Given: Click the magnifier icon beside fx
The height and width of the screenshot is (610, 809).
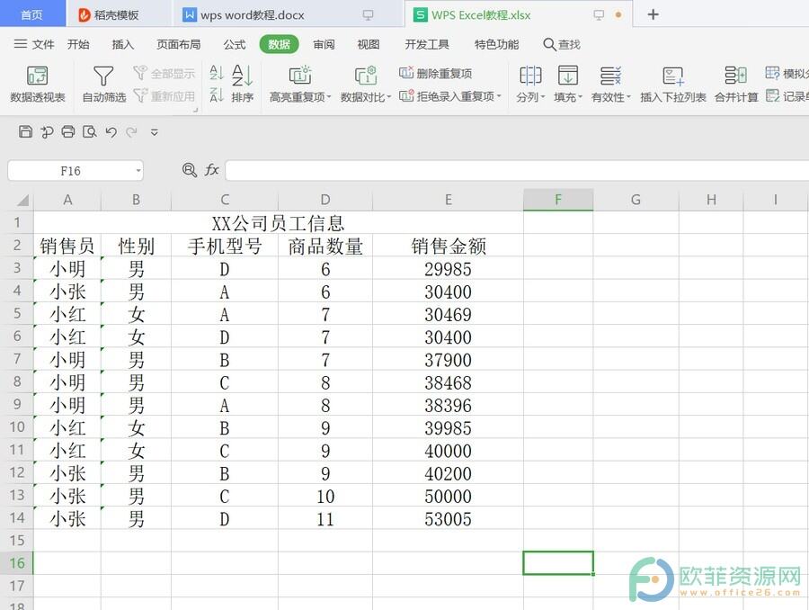Looking at the screenshot, I should pos(190,170).
